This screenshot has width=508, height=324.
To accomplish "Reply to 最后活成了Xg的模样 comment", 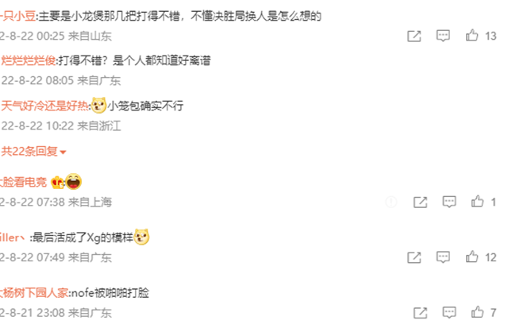I will pyautogui.click(x=443, y=257).
